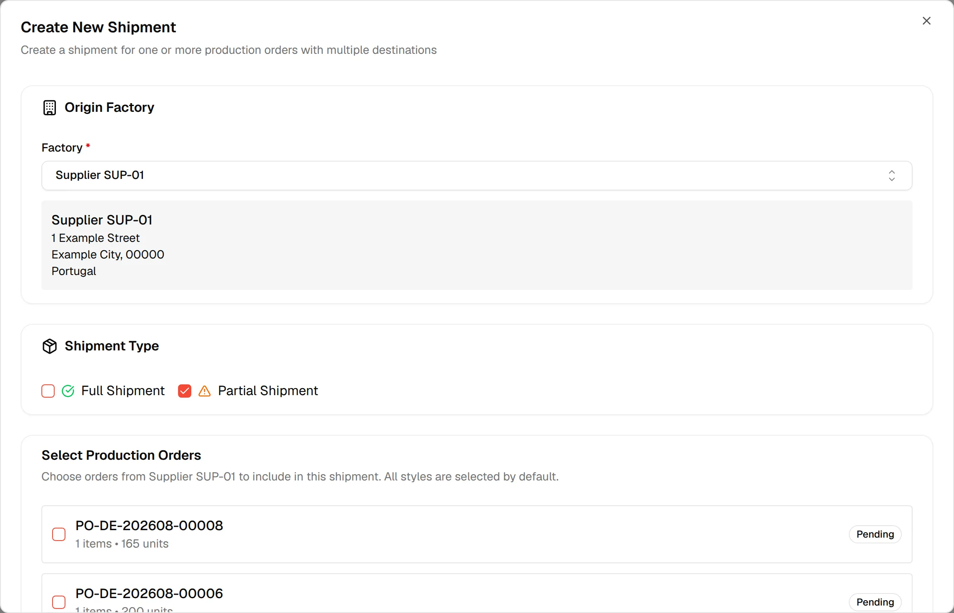Click the Origin Factory heading
The image size is (954, 613).
click(109, 108)
